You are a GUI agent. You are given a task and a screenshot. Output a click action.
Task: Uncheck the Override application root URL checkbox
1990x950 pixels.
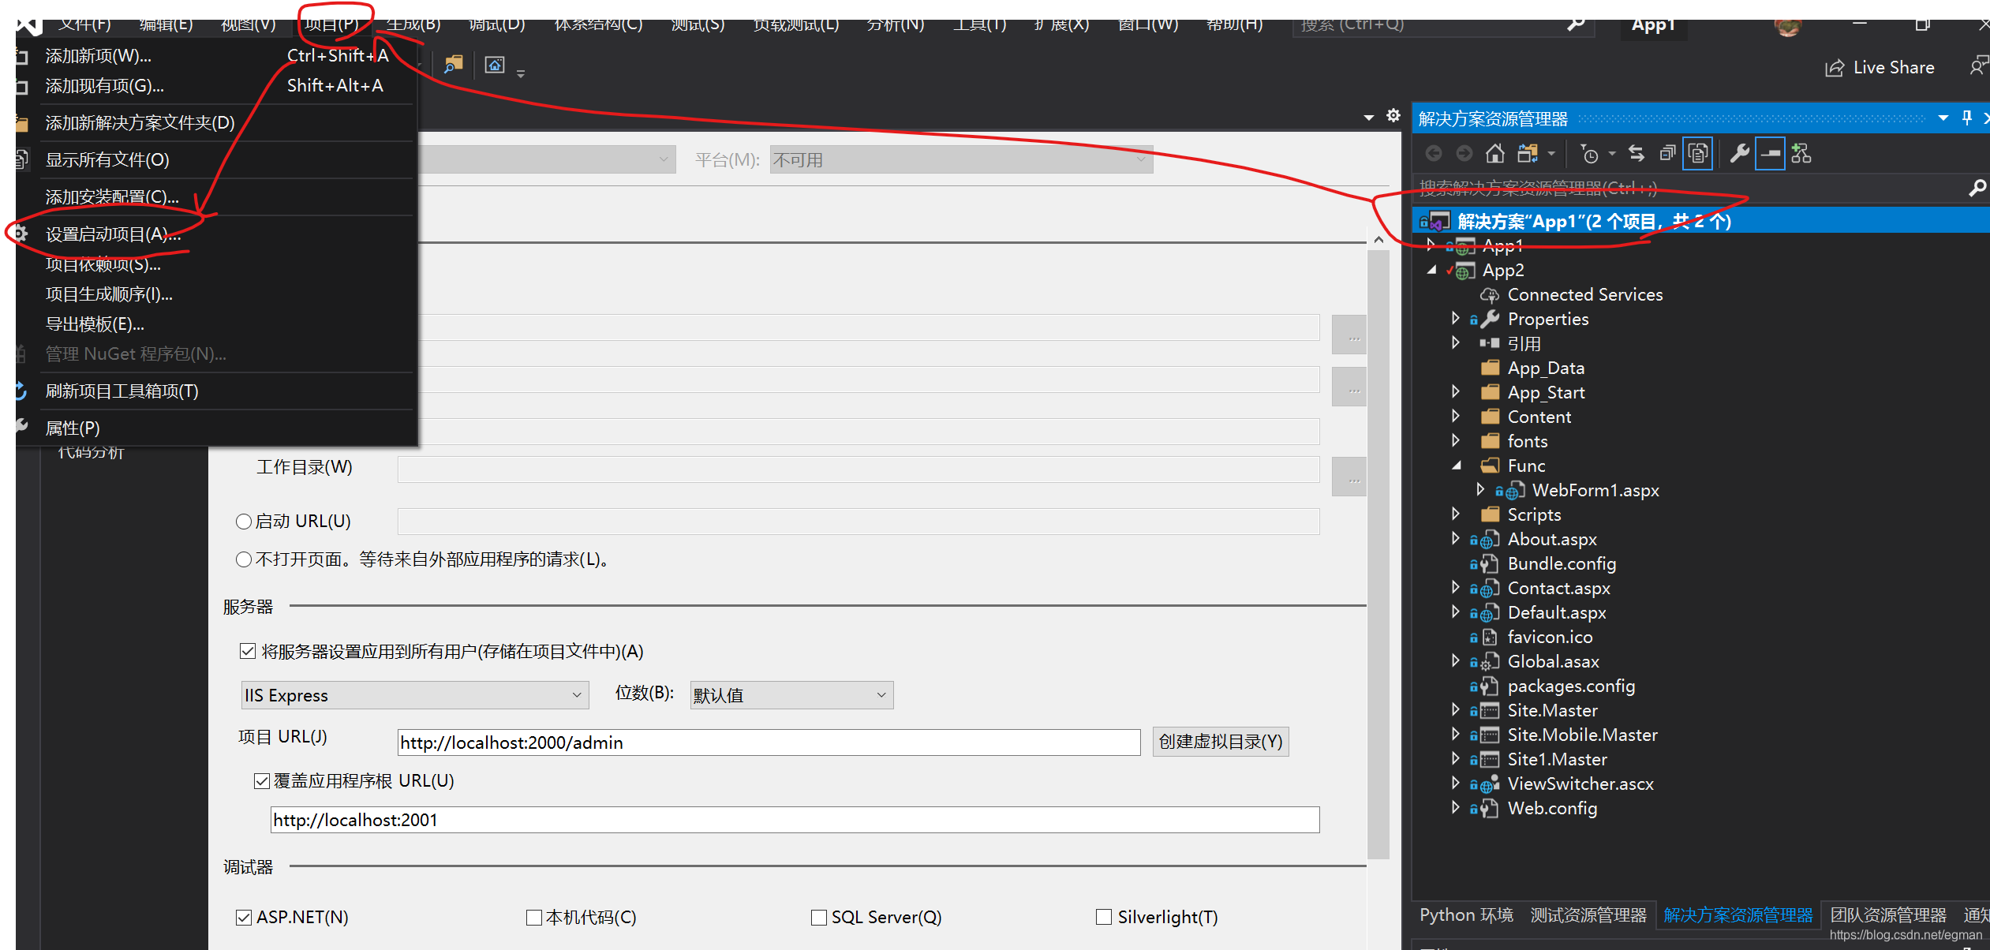pos(262,781)
